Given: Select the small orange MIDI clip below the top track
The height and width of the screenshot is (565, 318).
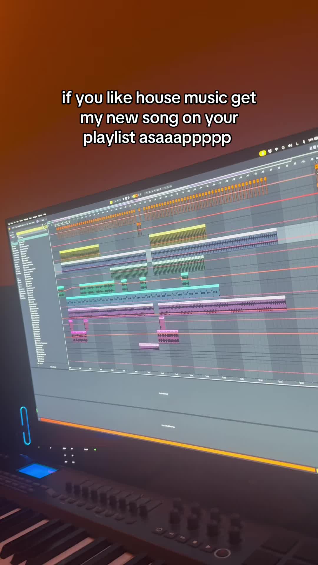Looking at the screenshot, I should pos(139,229).
